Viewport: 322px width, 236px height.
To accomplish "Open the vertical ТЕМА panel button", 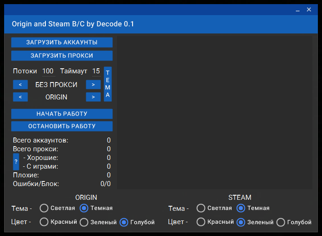I will pyautogui.click(x=108, y=84).
